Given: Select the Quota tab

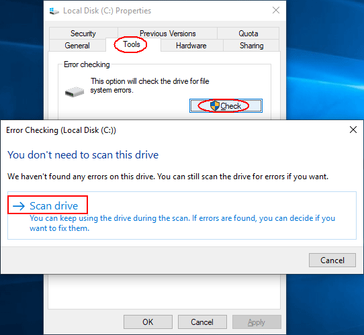Looking at the screenshot, I should (248, 34).
